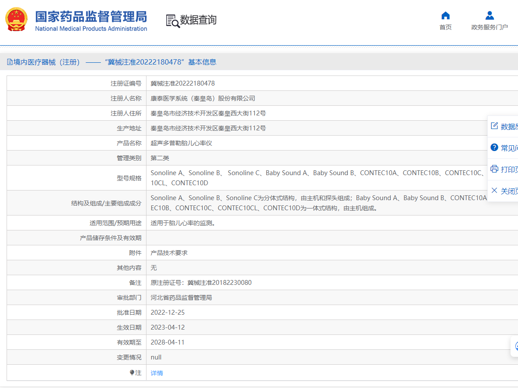Click the 有效期至 row label
Viewport: 518px width, 388px height.
point(129,342)
